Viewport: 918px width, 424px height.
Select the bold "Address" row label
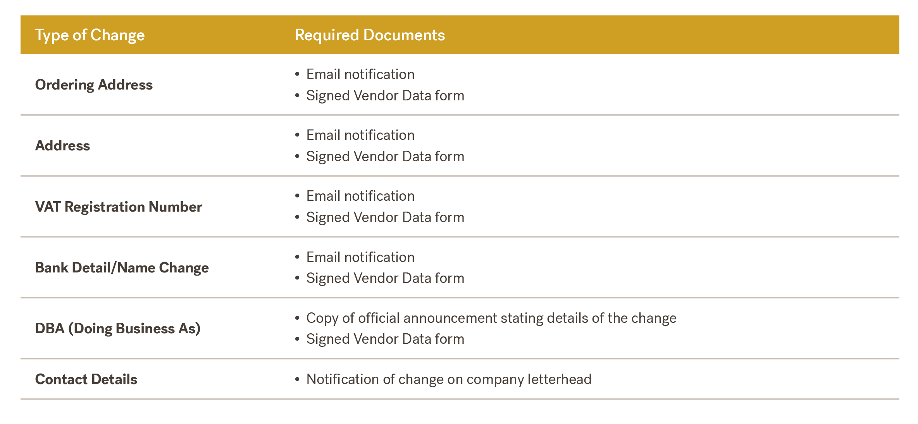(62, 146)
